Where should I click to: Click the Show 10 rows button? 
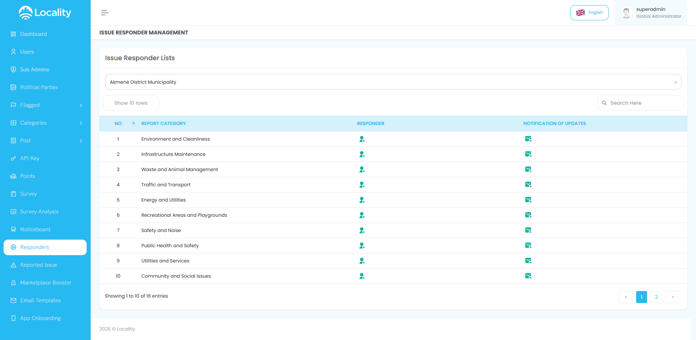coord(130,103)
